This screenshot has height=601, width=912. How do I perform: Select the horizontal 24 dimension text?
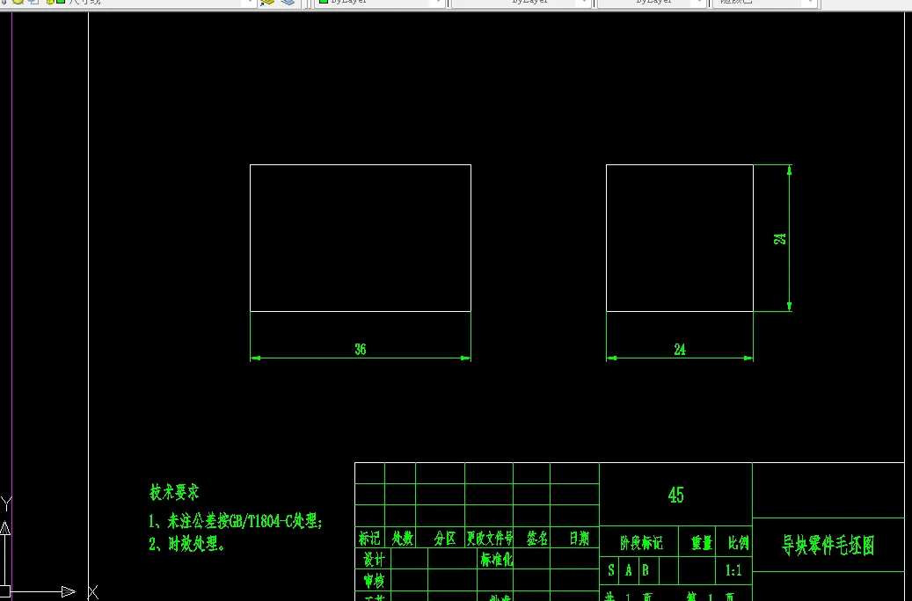(x=679, y=349)
